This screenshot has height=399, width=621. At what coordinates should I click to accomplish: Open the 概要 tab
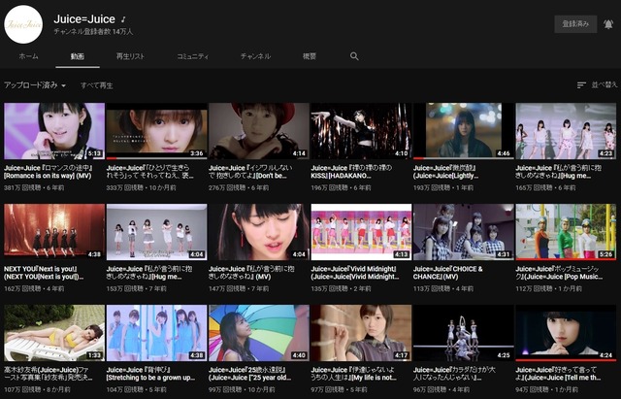[x=310, y=56]
